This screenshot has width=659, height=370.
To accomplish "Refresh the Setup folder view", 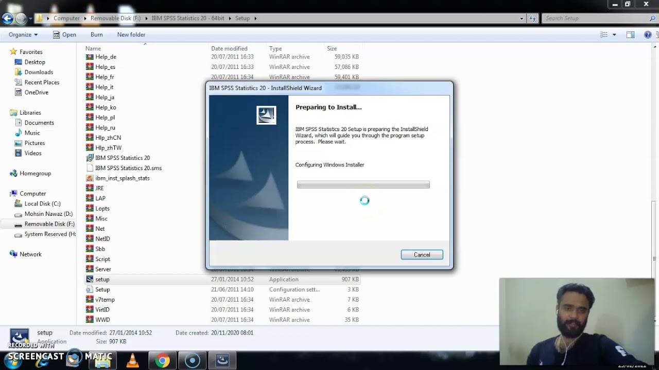I will [x=533, y=18].
